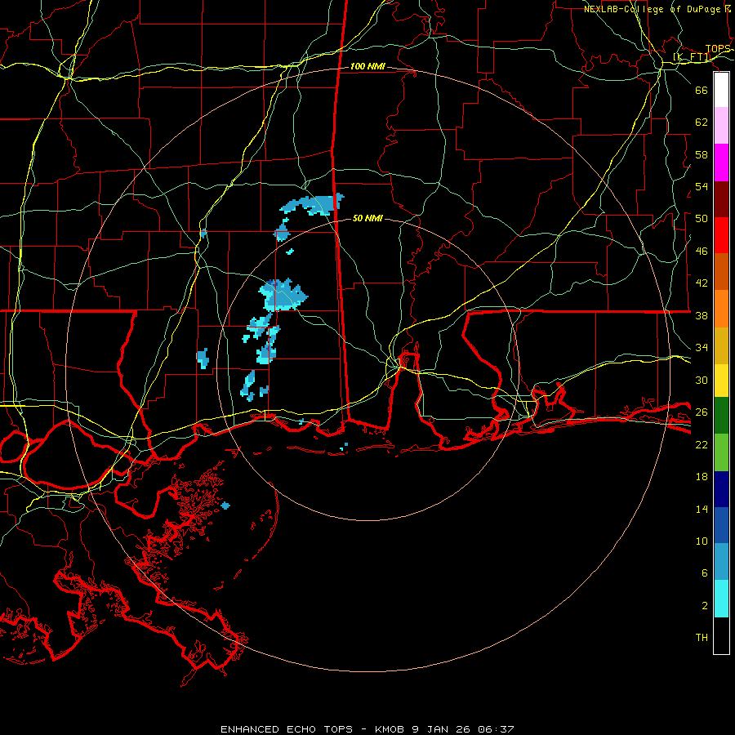Click the cyan legend swatch
This screenshot has height=735, width=735.
[x=721, y=599]
